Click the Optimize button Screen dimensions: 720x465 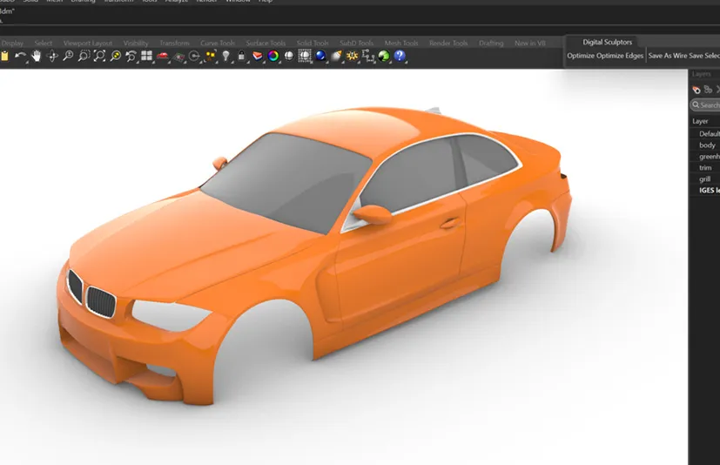pyautogui.click(x=581, y=56)
